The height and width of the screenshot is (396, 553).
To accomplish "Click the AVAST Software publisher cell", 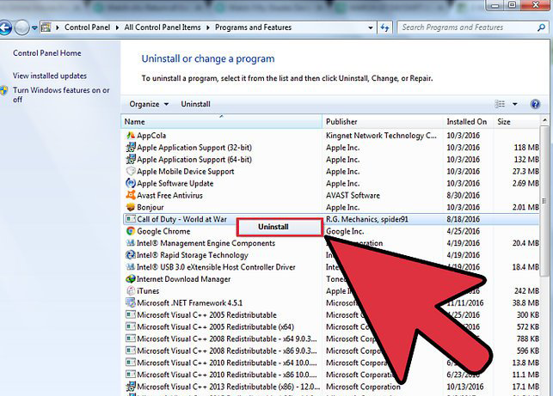I will pos(353,196).
